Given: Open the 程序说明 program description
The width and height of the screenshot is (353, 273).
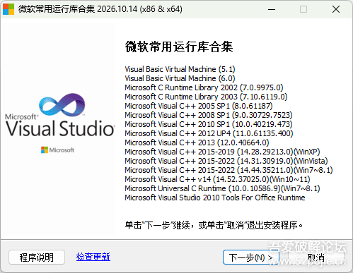Looking at the screenshot, I should tap(37, 257).
